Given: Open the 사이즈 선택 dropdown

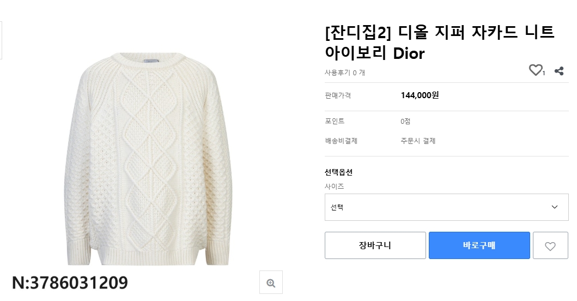Looking at the screenshot, I should tap(446, 207).
